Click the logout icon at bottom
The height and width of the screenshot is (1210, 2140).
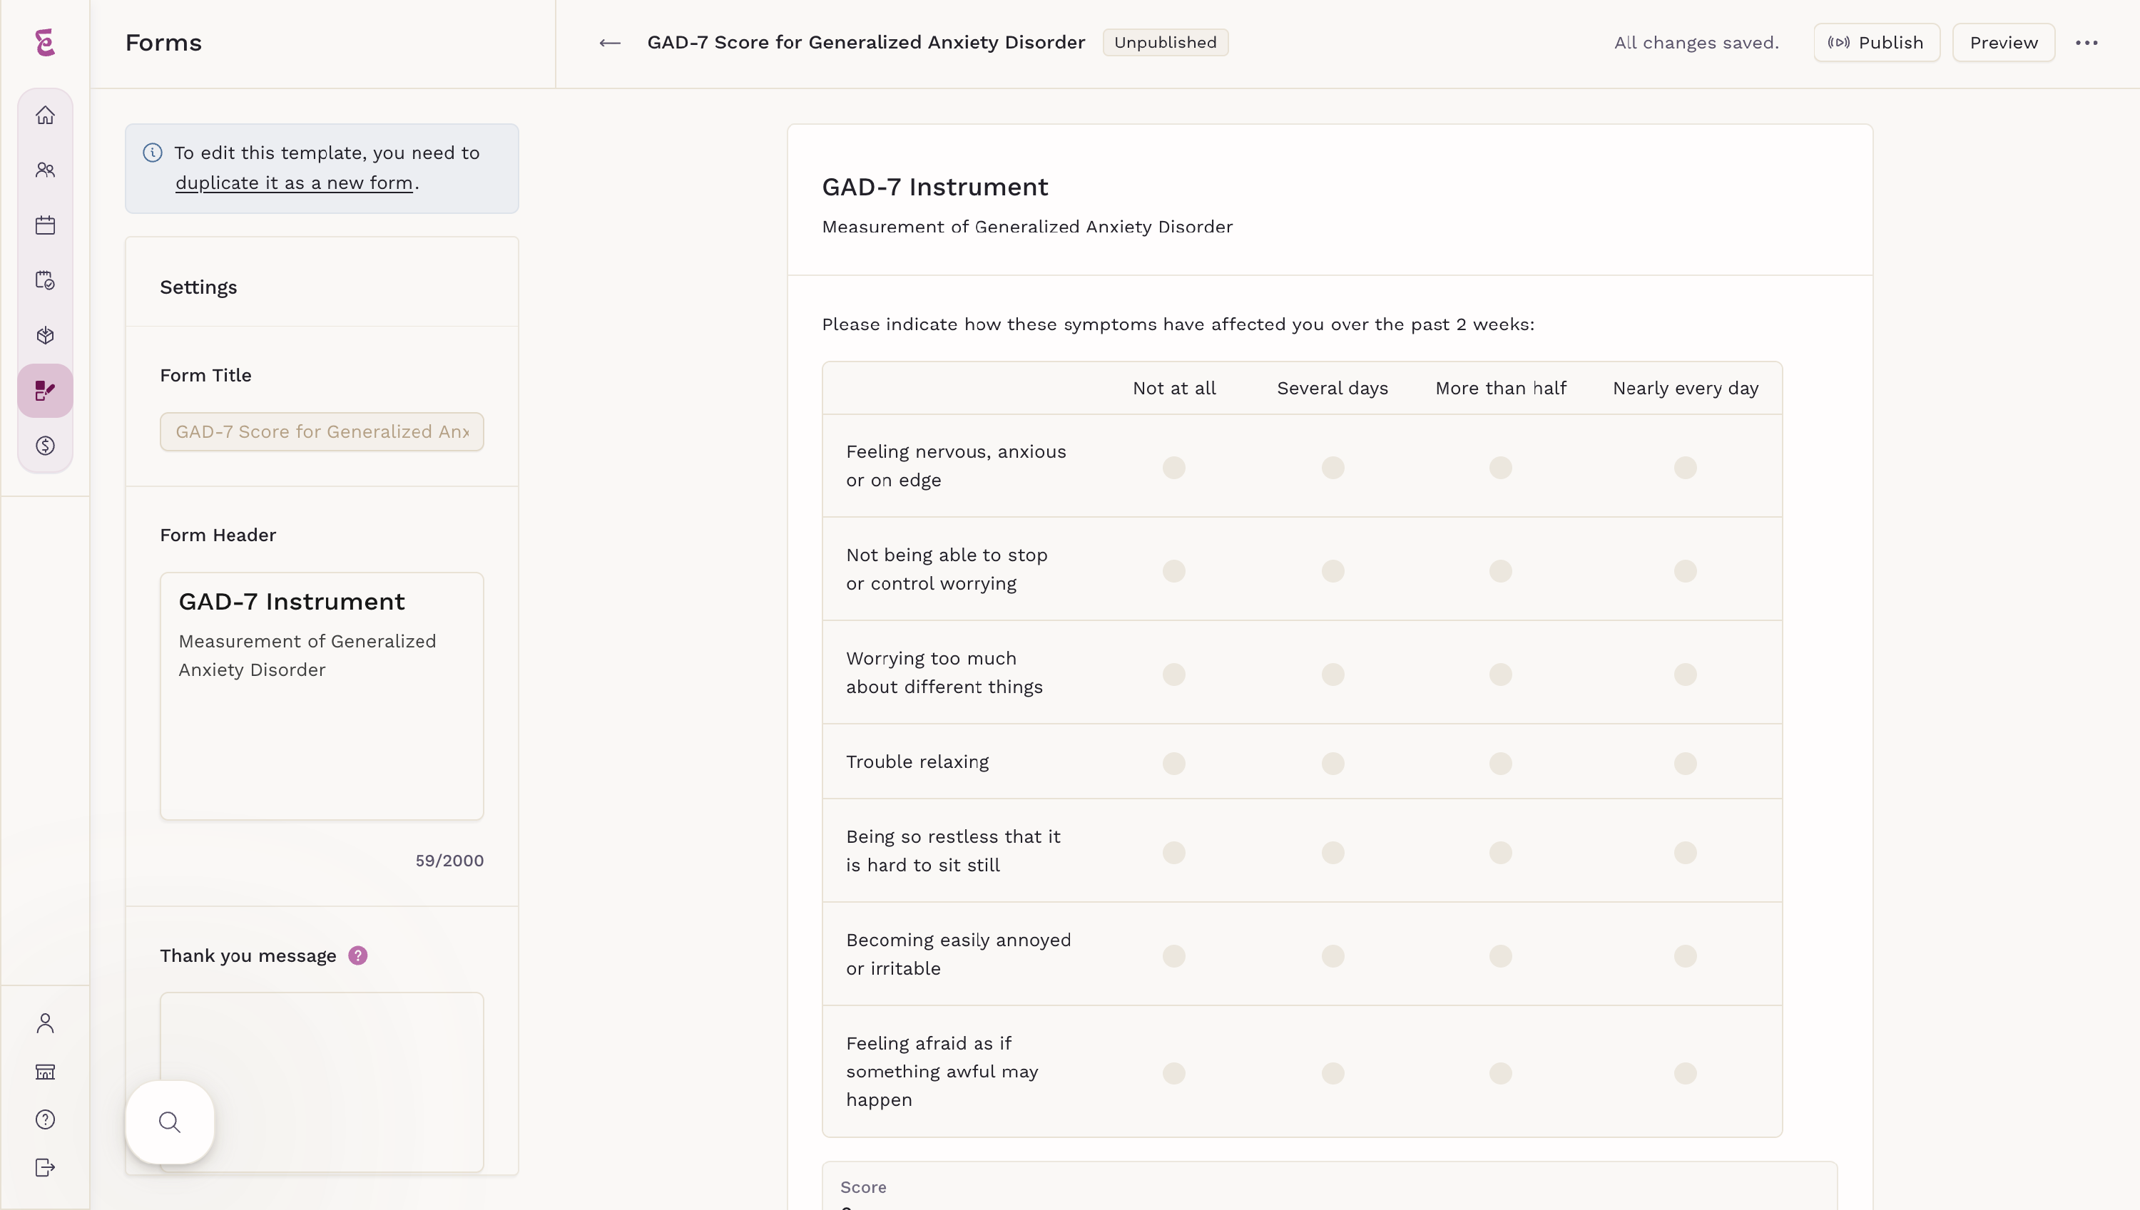(45, 1168)
